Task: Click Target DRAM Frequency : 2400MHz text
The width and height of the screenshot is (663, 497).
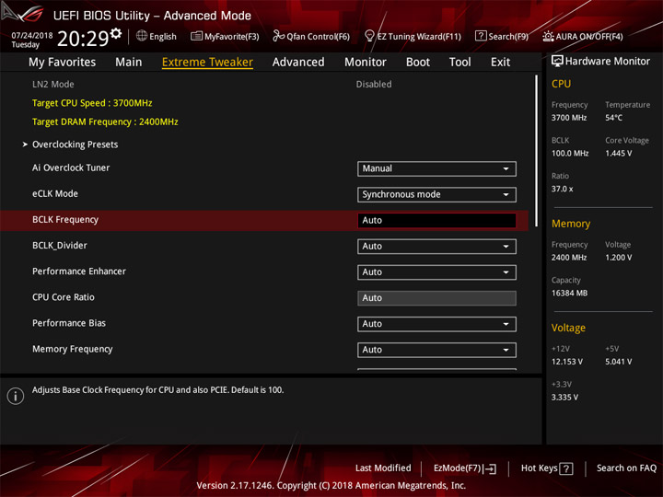Action: point(105,121)
